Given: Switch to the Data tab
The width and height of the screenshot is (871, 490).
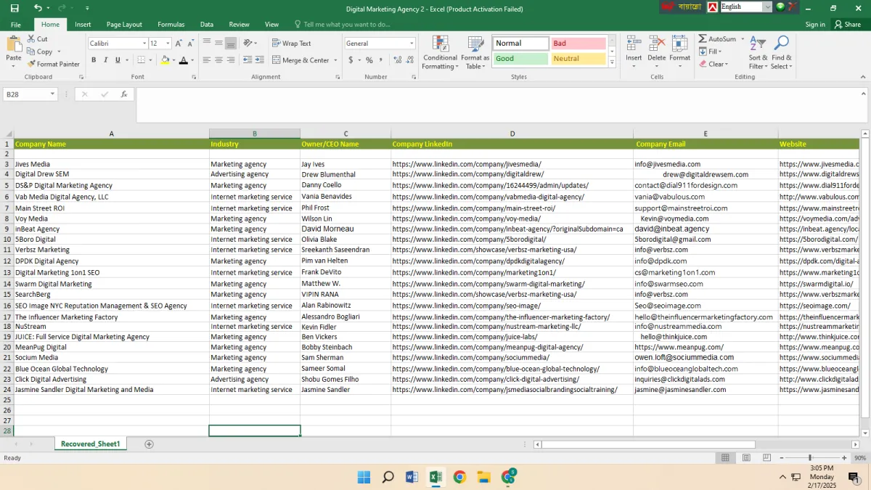Looking at the screenshot, I should [x=207, y=24].
